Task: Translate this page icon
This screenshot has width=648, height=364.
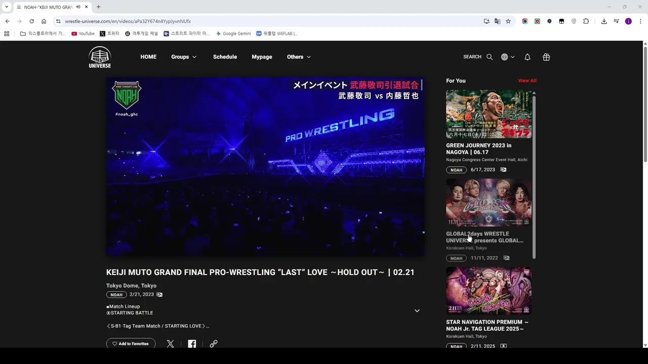Action: tap(498, 21)
